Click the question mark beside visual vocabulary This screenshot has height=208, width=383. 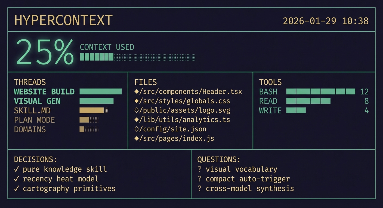coord(199,169)
